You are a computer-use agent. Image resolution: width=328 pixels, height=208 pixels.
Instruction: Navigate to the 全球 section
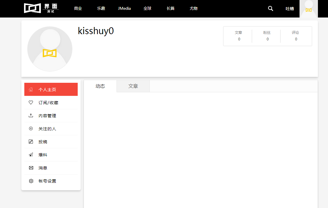(147, 8)
